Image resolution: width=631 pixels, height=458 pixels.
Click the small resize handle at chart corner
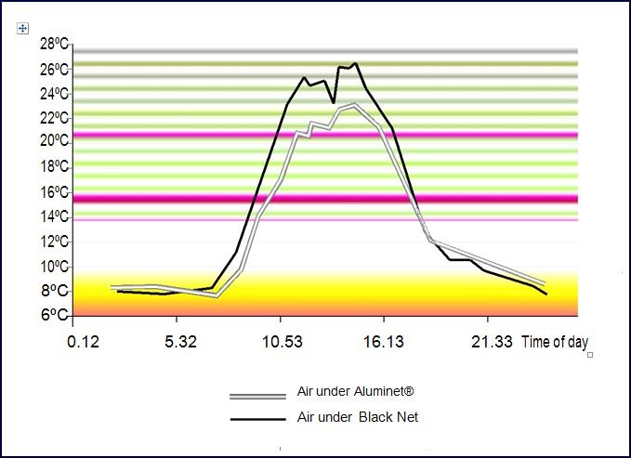590,355
